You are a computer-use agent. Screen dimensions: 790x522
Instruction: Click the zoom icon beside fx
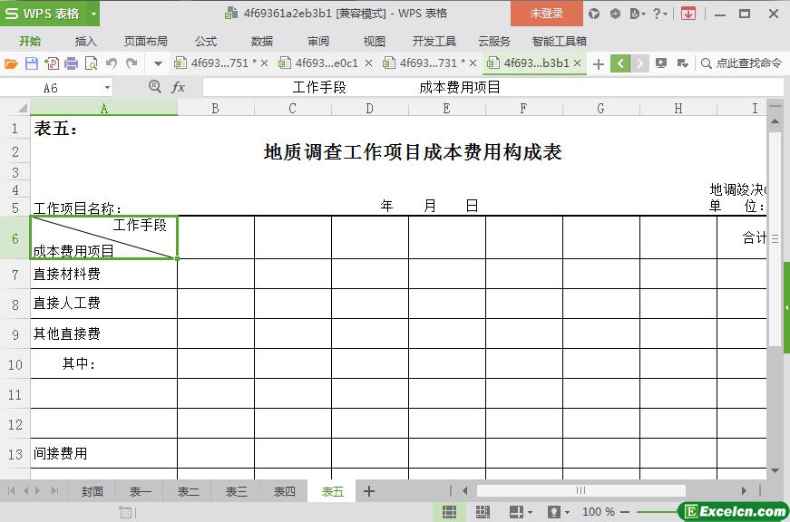point(155,87)
